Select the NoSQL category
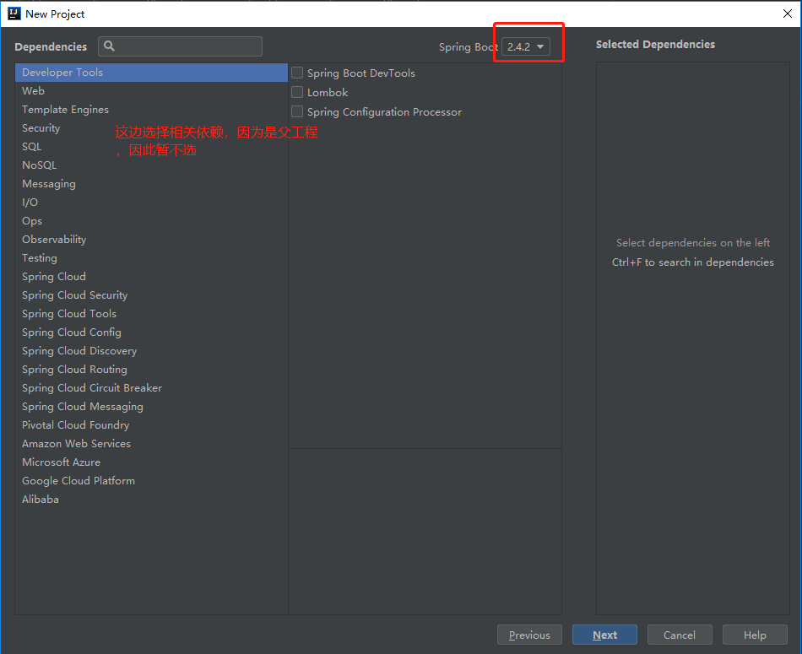This screenshot has width=802, height=654. click(x=151, y=165)
